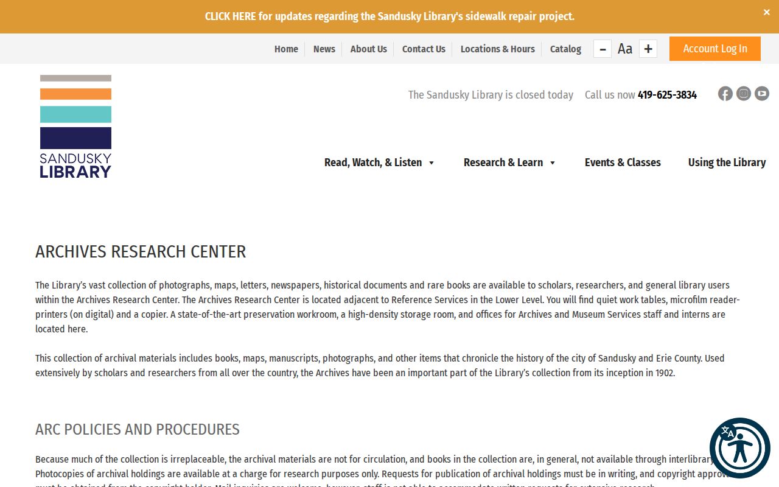Click the Sandusky Library logo

click(75, 127)
